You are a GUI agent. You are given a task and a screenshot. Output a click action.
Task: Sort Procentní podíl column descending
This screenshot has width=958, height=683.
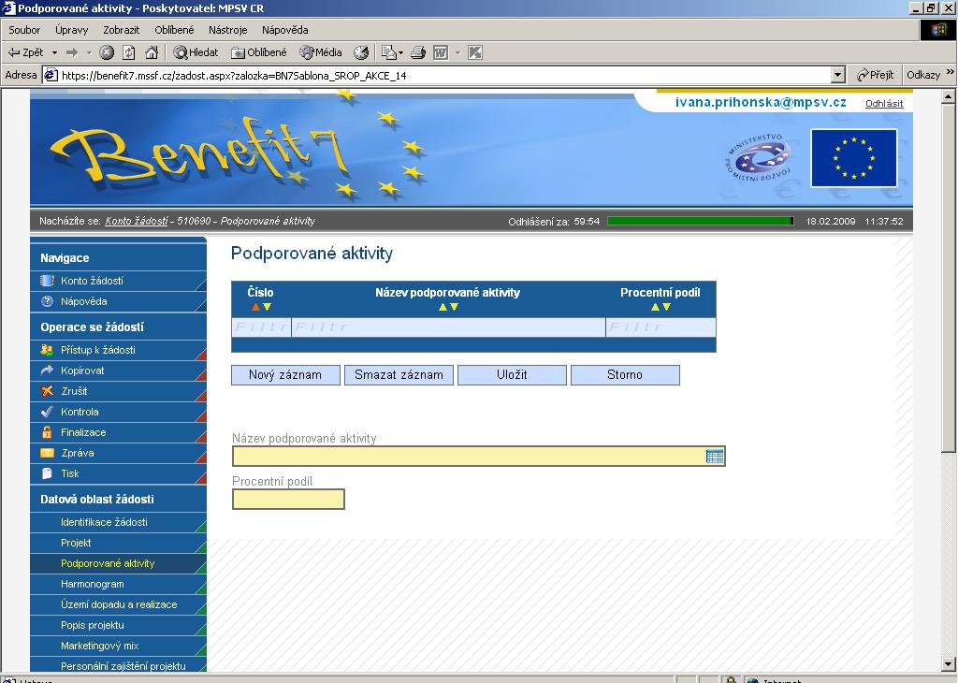666,307
